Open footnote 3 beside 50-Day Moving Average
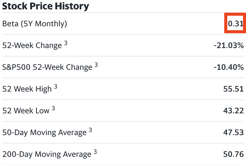246x165 pixels. 90,130
